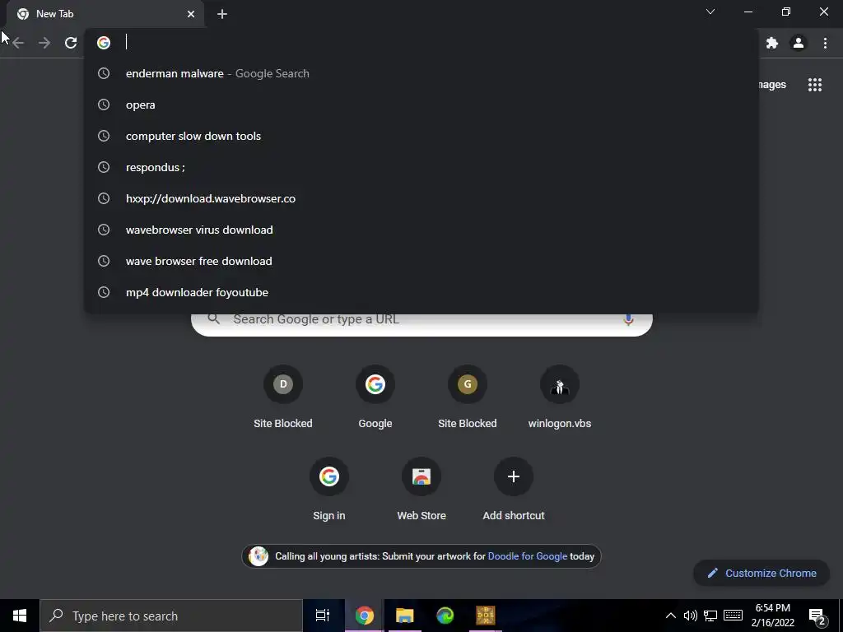Click the Customize Chrome button
Screen dimensions: 843x632
tap(761, 573)
